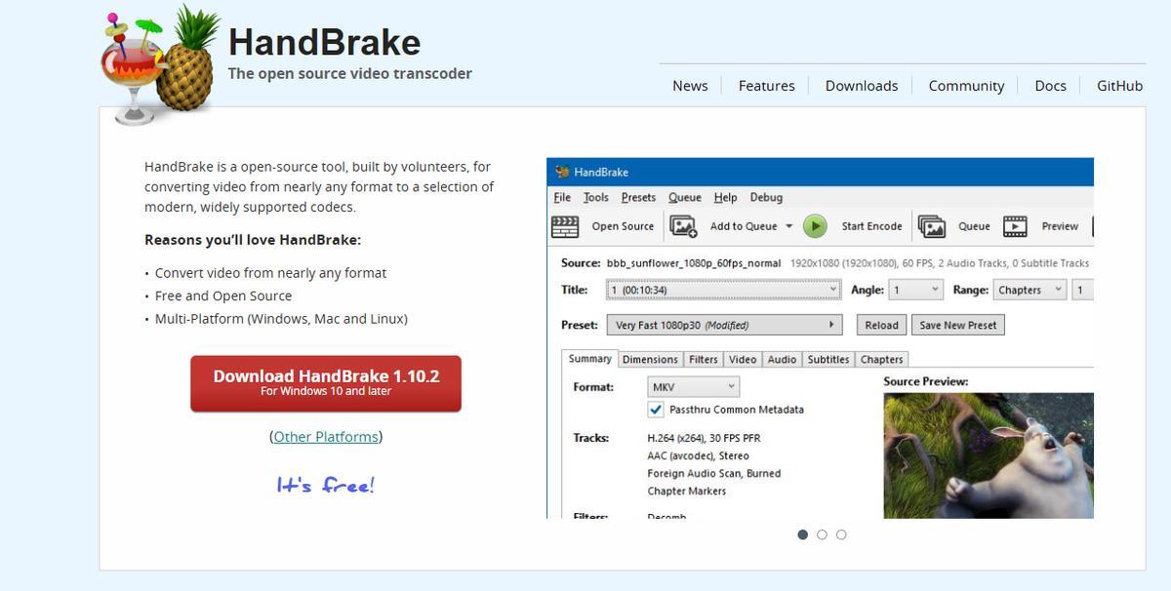The height and width of the screenshot is (591, 1171).
Task: Select the third carousel dot indicator
Action: [x=841, y=534]
